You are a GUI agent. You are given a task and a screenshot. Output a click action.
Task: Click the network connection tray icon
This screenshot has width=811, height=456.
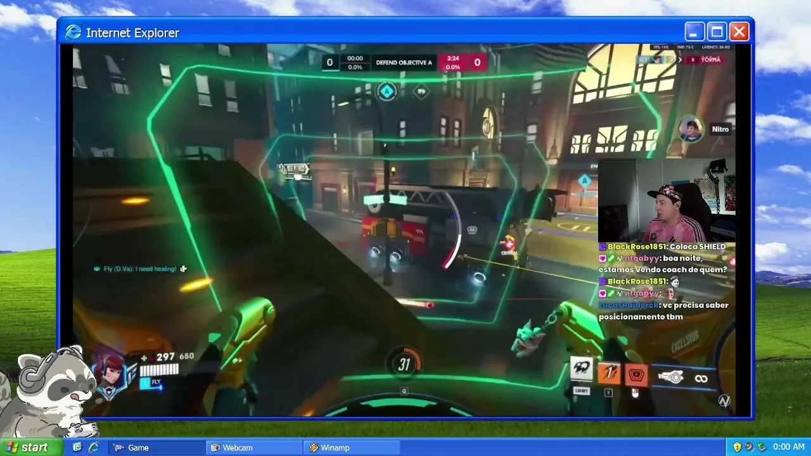tap(761, 447)
